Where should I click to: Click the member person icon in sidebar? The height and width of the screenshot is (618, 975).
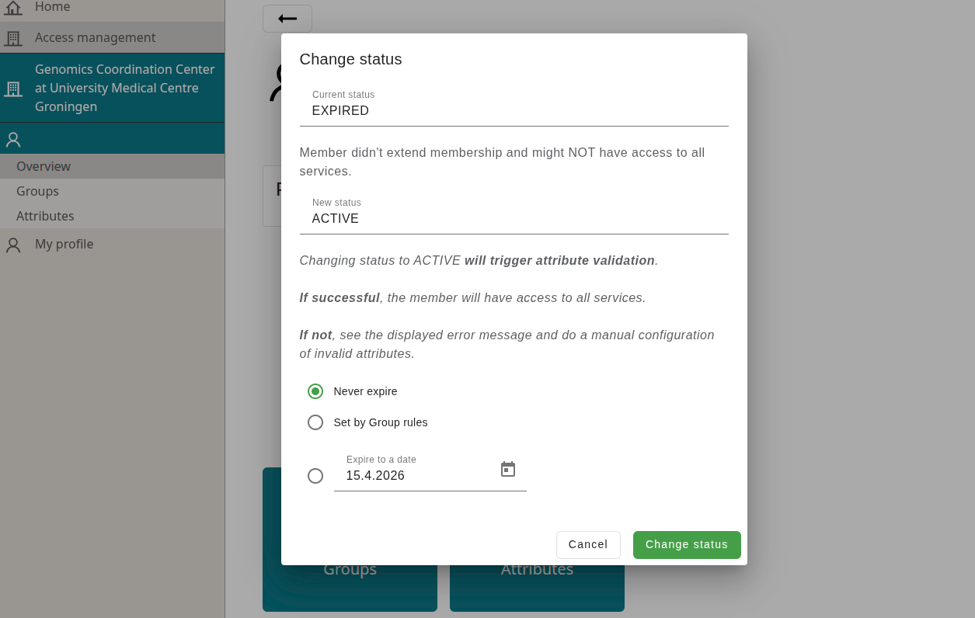[x=13, y=140]
